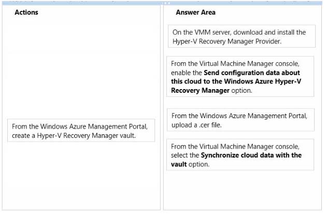Select the 'Synchronize cloud data with the vault' step
Viewport: 327px width, 214px height.
pyautogui.click(x=240, y=155)
